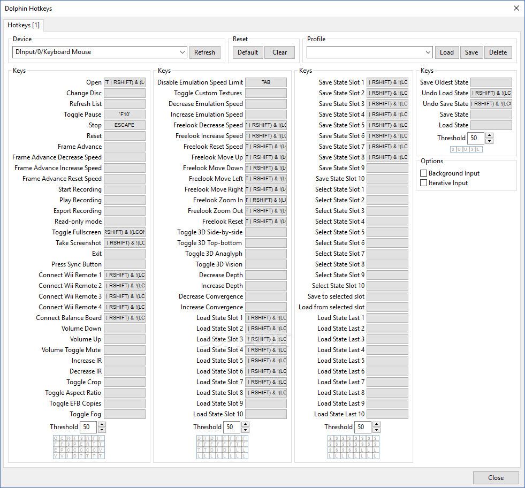The height and width of the screenshot is (488, 525).
Task: Set the Select State Slot 5 binding
Action: point(387,232)
